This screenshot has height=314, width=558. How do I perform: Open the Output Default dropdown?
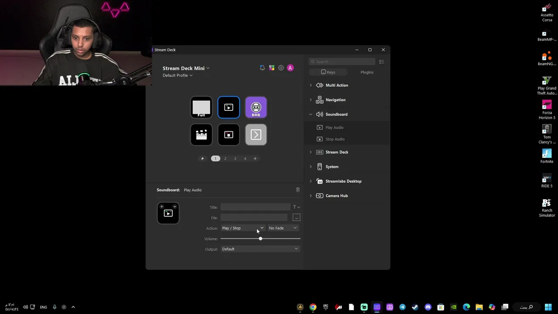260,249
